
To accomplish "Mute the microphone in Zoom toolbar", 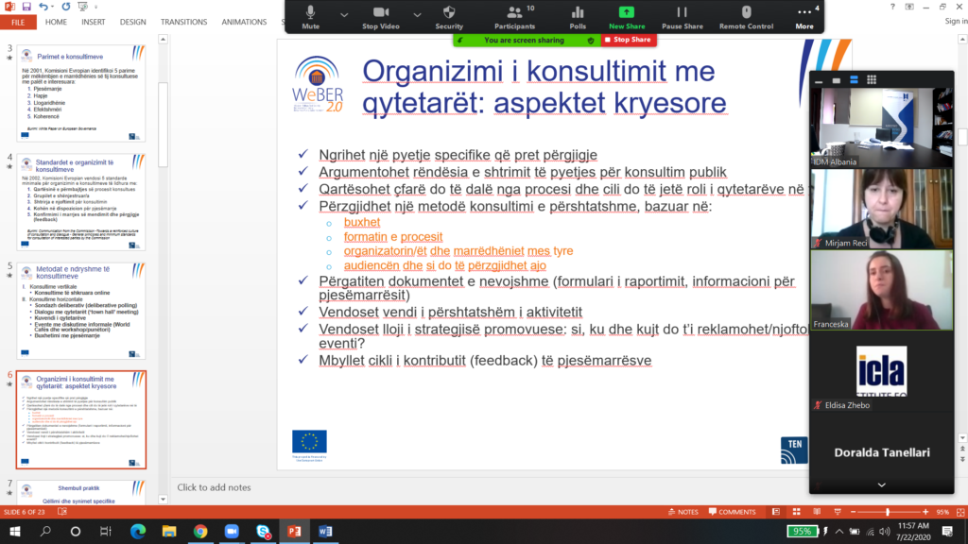I will coord(310,17).
